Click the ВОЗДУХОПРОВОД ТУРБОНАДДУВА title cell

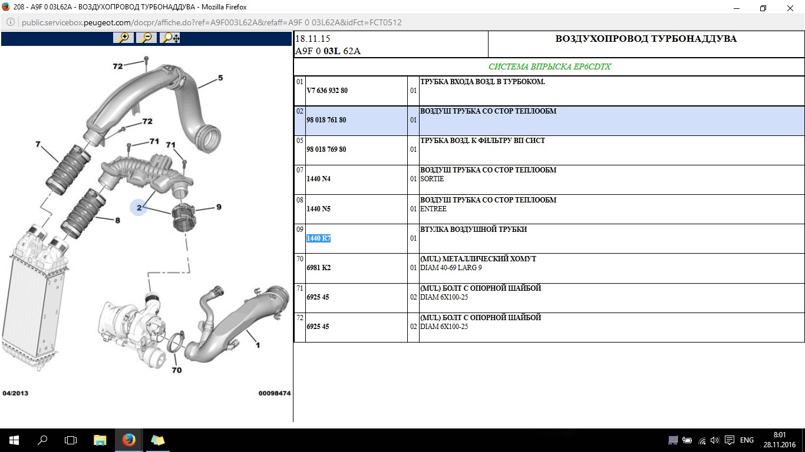646,44
